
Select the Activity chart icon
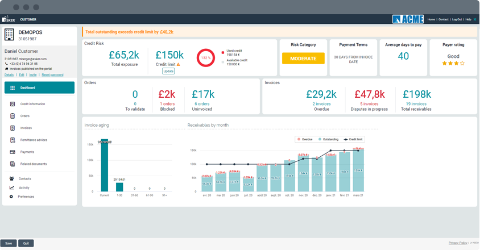pyautogui.click(x=11, y=188)
